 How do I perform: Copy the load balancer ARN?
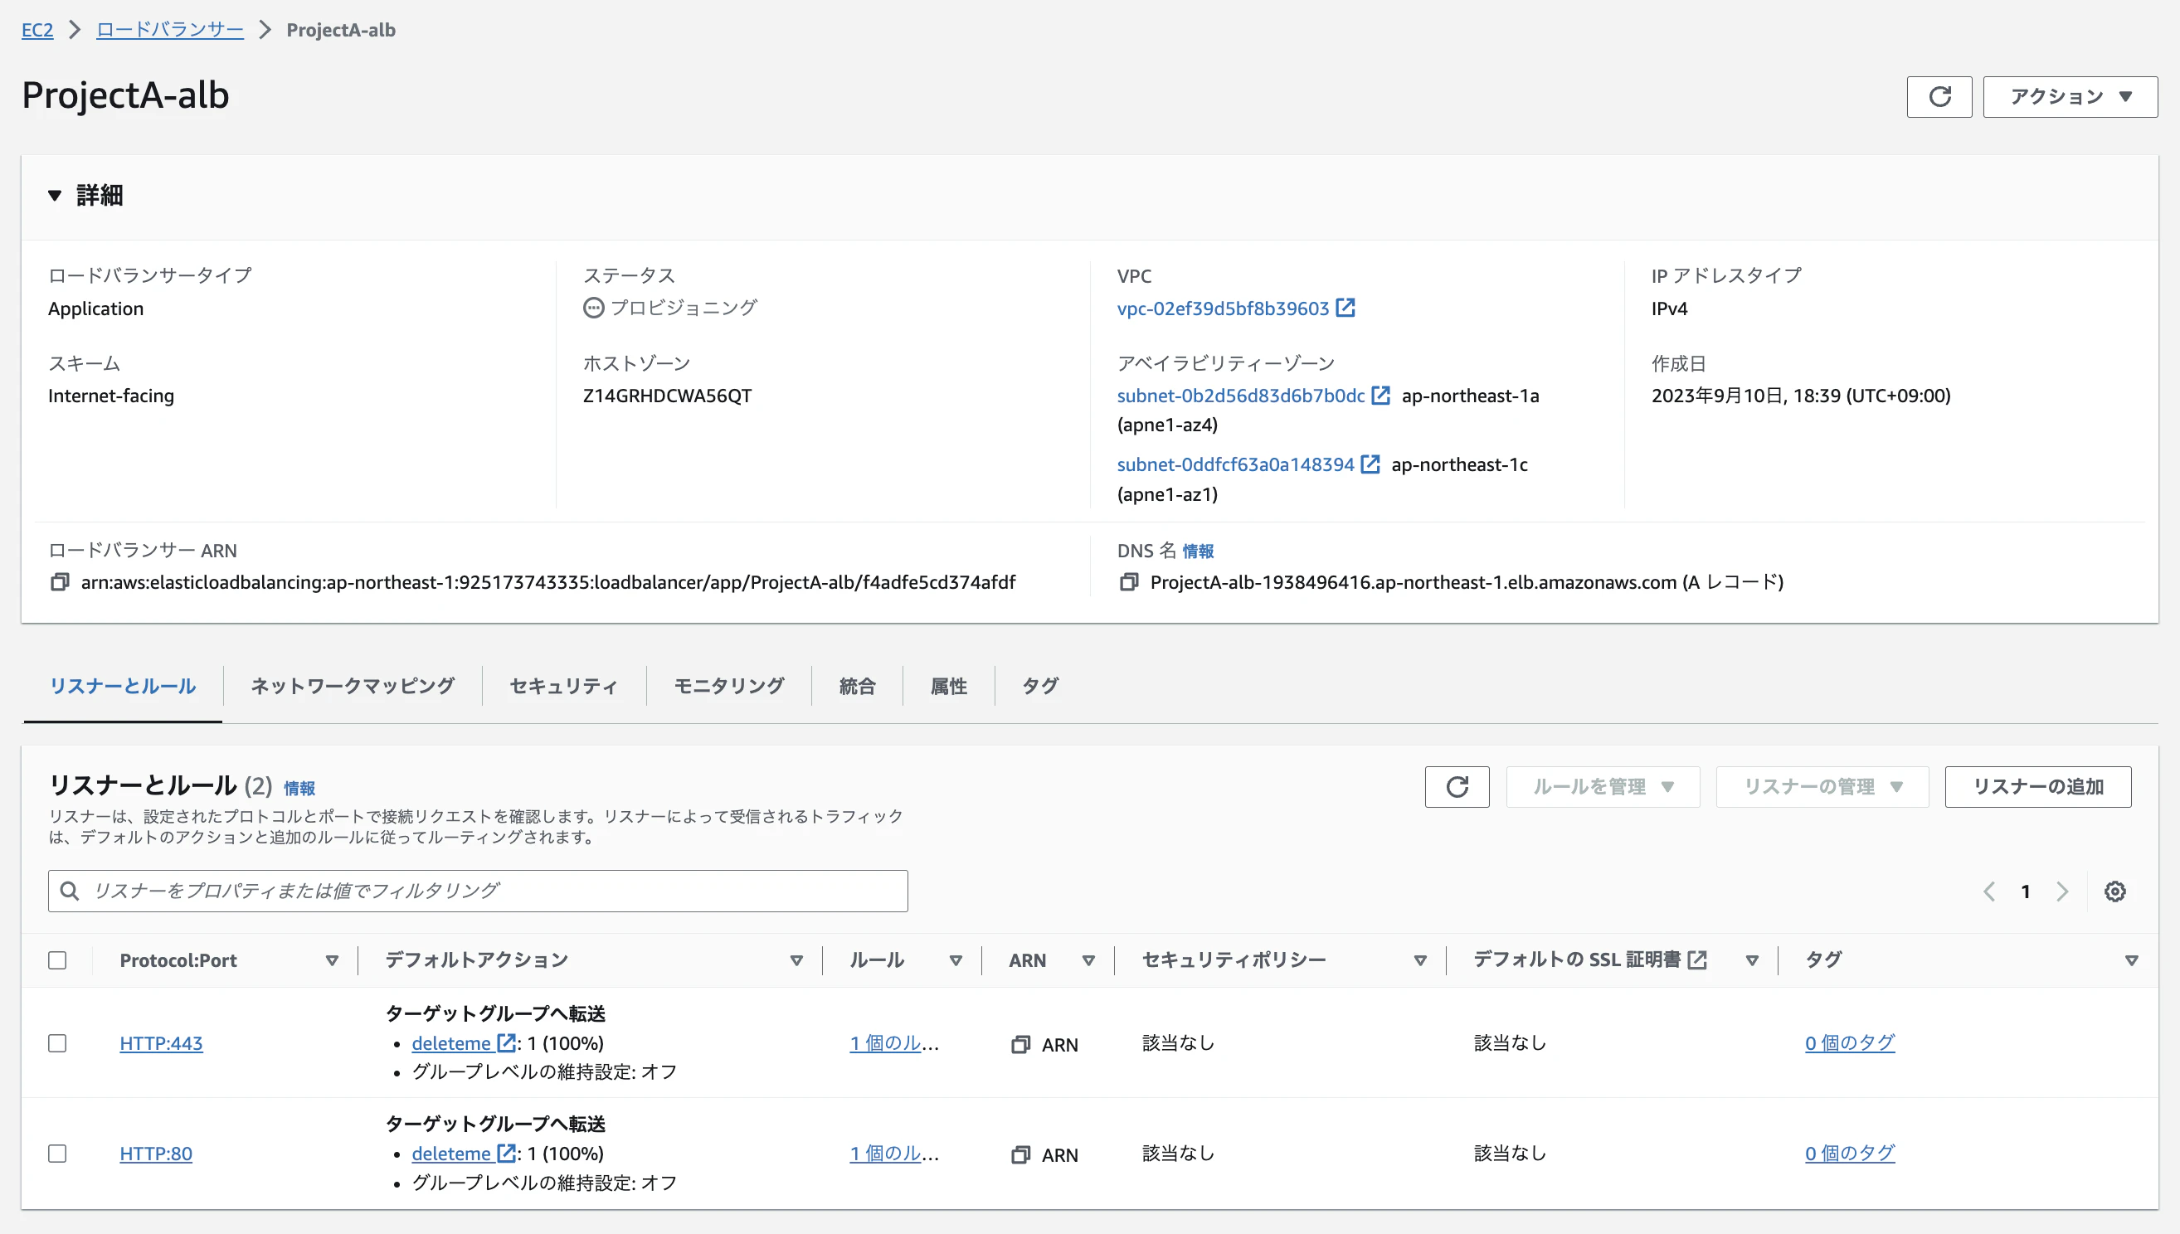click(60, 582)
